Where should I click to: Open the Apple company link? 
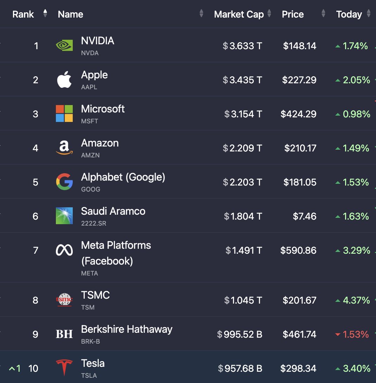coord(94,75)
